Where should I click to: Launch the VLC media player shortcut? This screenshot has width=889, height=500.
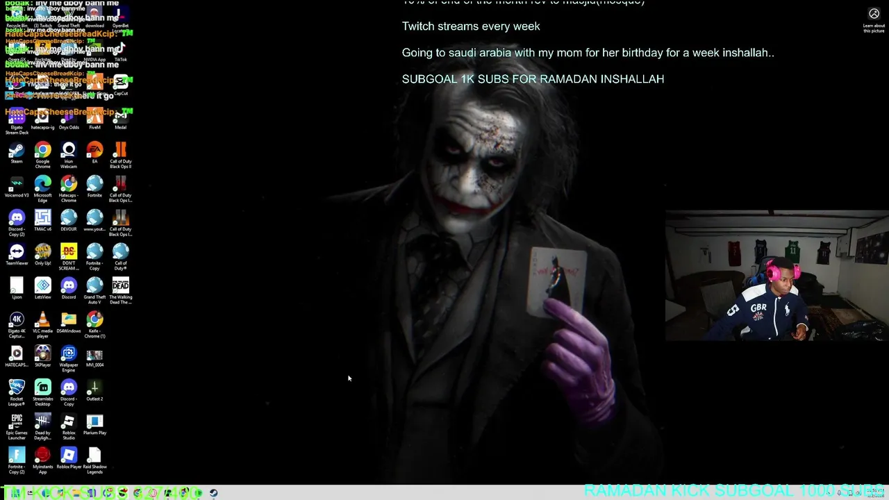[x=43, y=325]
